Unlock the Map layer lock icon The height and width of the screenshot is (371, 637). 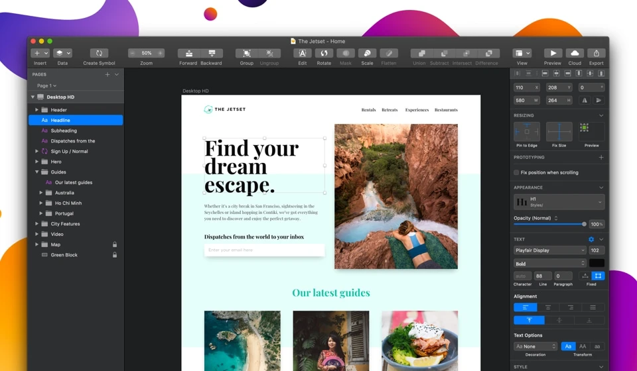(115, 244)
